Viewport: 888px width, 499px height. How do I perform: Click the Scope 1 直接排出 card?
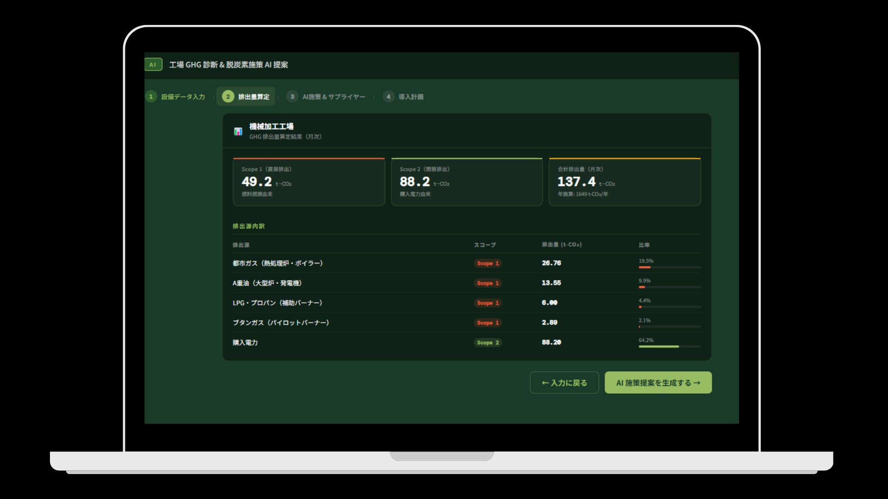coord(309,182)
